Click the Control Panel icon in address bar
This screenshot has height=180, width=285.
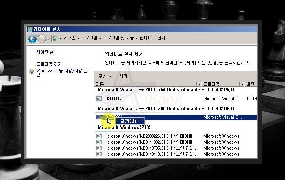click(54, 38)
